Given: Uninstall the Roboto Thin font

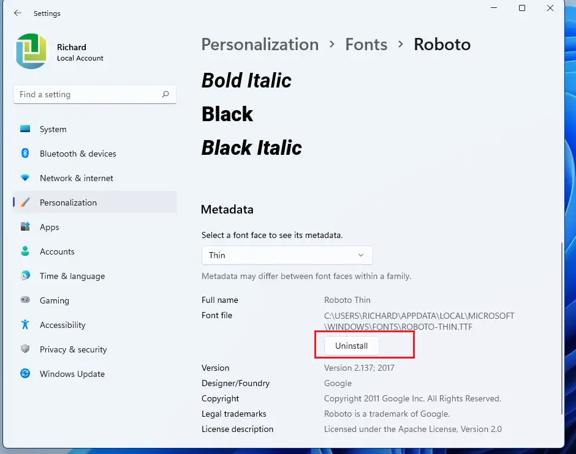Looking at the screenshot, I should (x=351, y=346).
